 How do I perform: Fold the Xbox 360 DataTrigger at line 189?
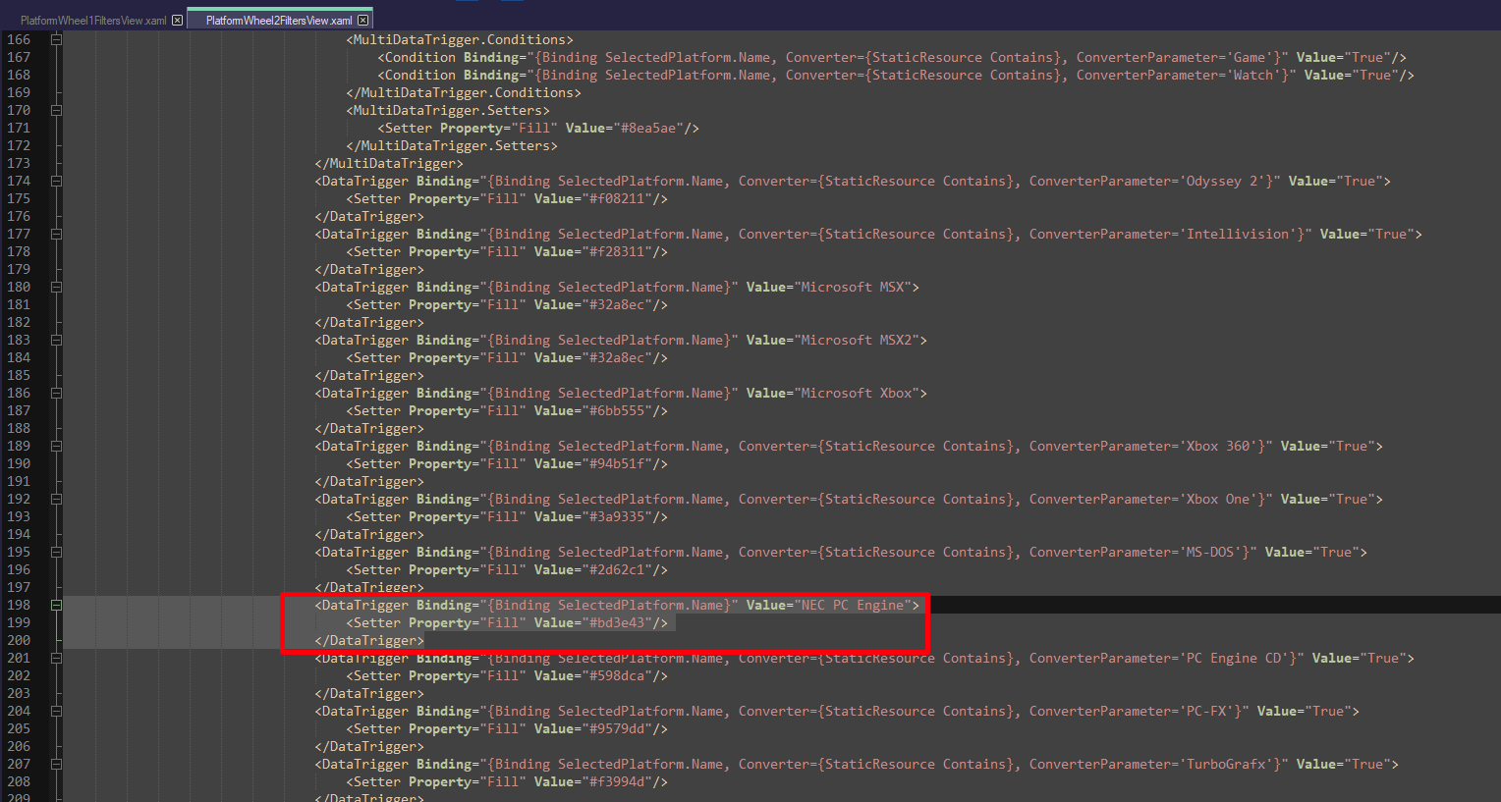(x=56, y=447)
